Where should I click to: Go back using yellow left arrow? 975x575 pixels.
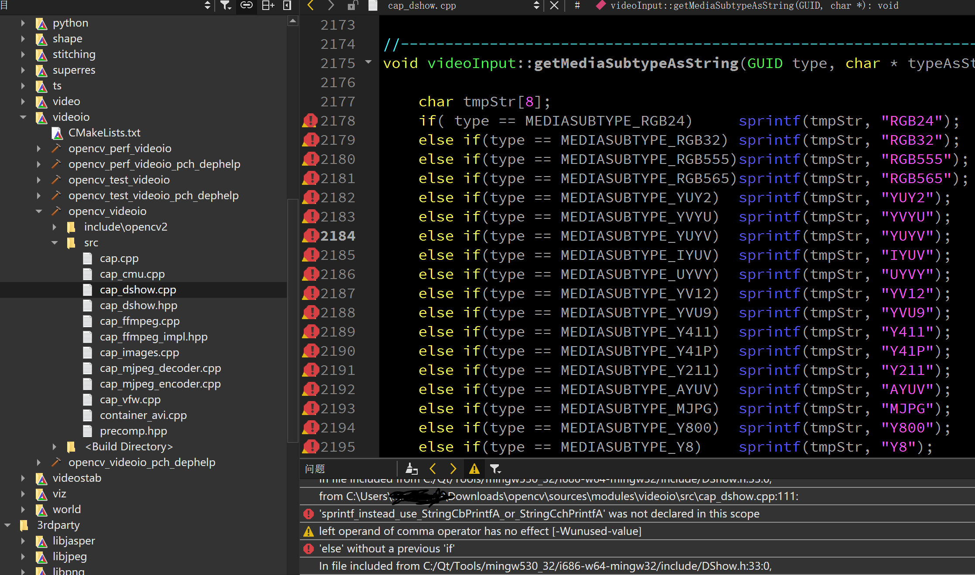pyautogui.click(x=310, y=6)
